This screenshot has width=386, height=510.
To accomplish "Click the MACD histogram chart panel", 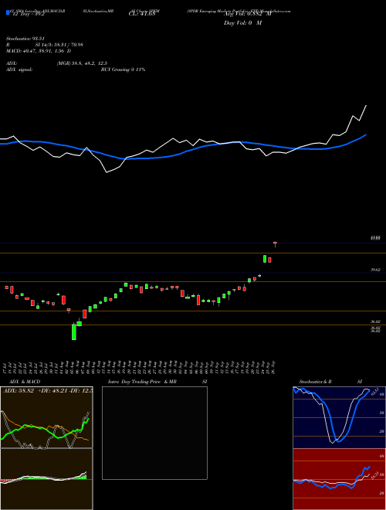I will 46,479.
